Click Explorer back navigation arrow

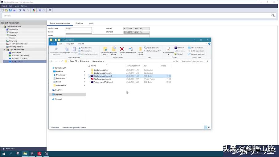click(x=51, y=61)
